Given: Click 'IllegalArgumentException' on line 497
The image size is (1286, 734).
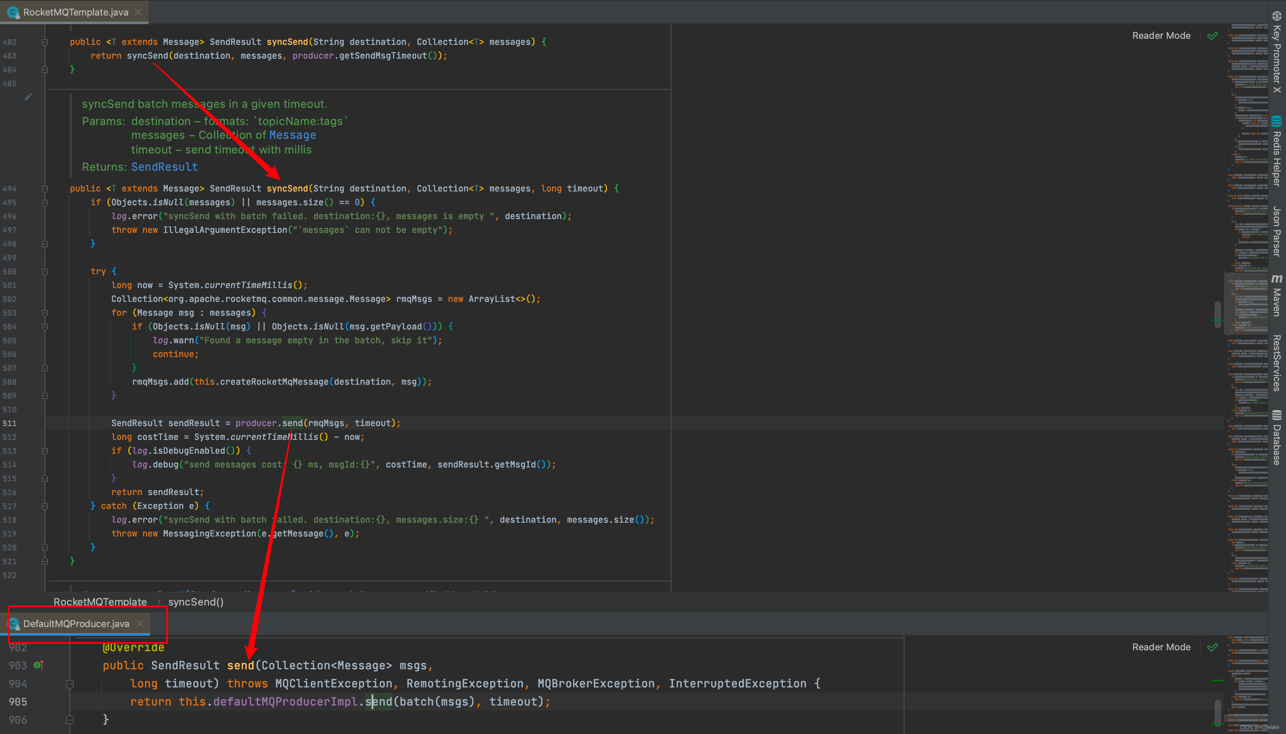Looking at the screenshot, I should point(225,230).
